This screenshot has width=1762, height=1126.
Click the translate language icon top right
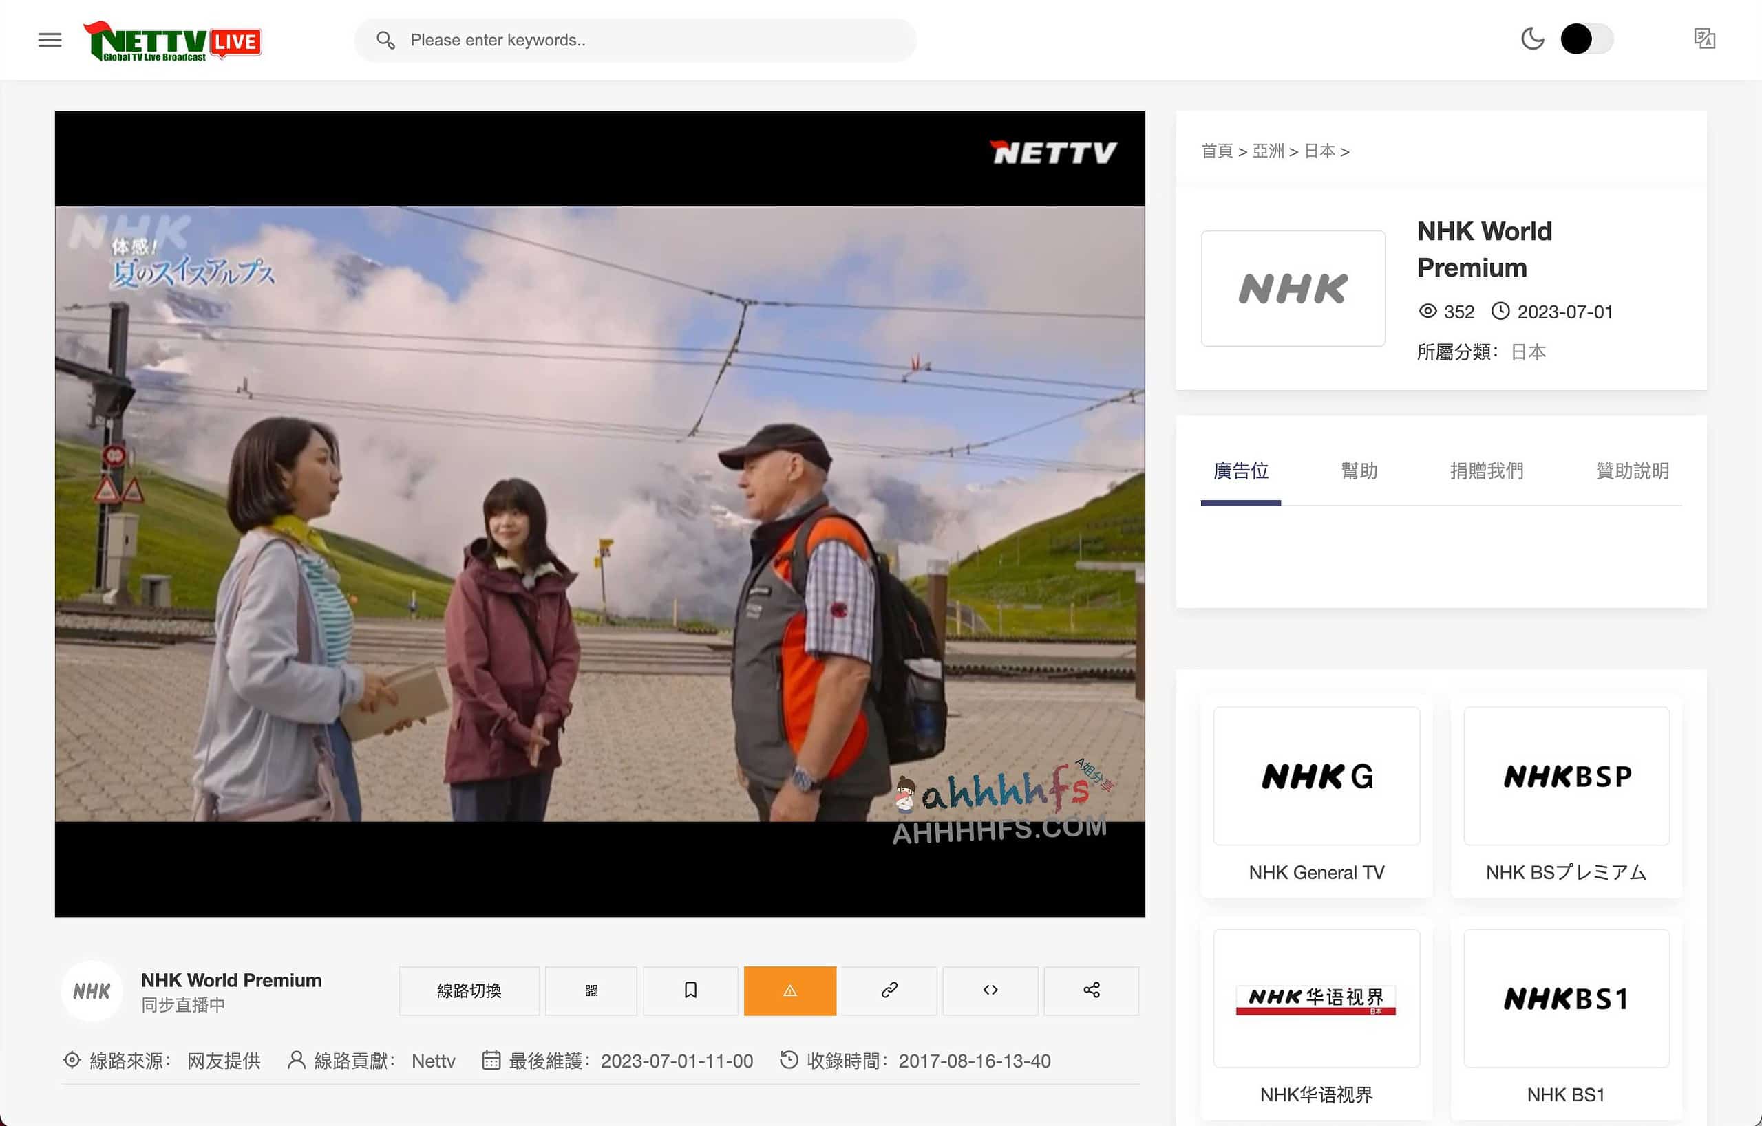tap(1705, 39)
